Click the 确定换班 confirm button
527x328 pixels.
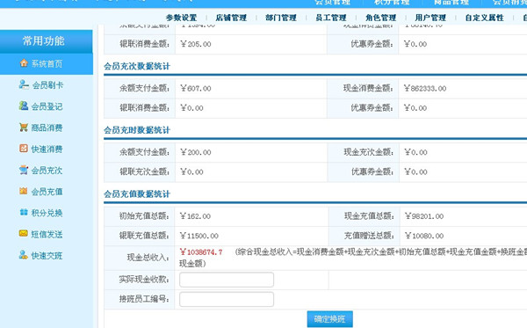[x=329, y=319]
